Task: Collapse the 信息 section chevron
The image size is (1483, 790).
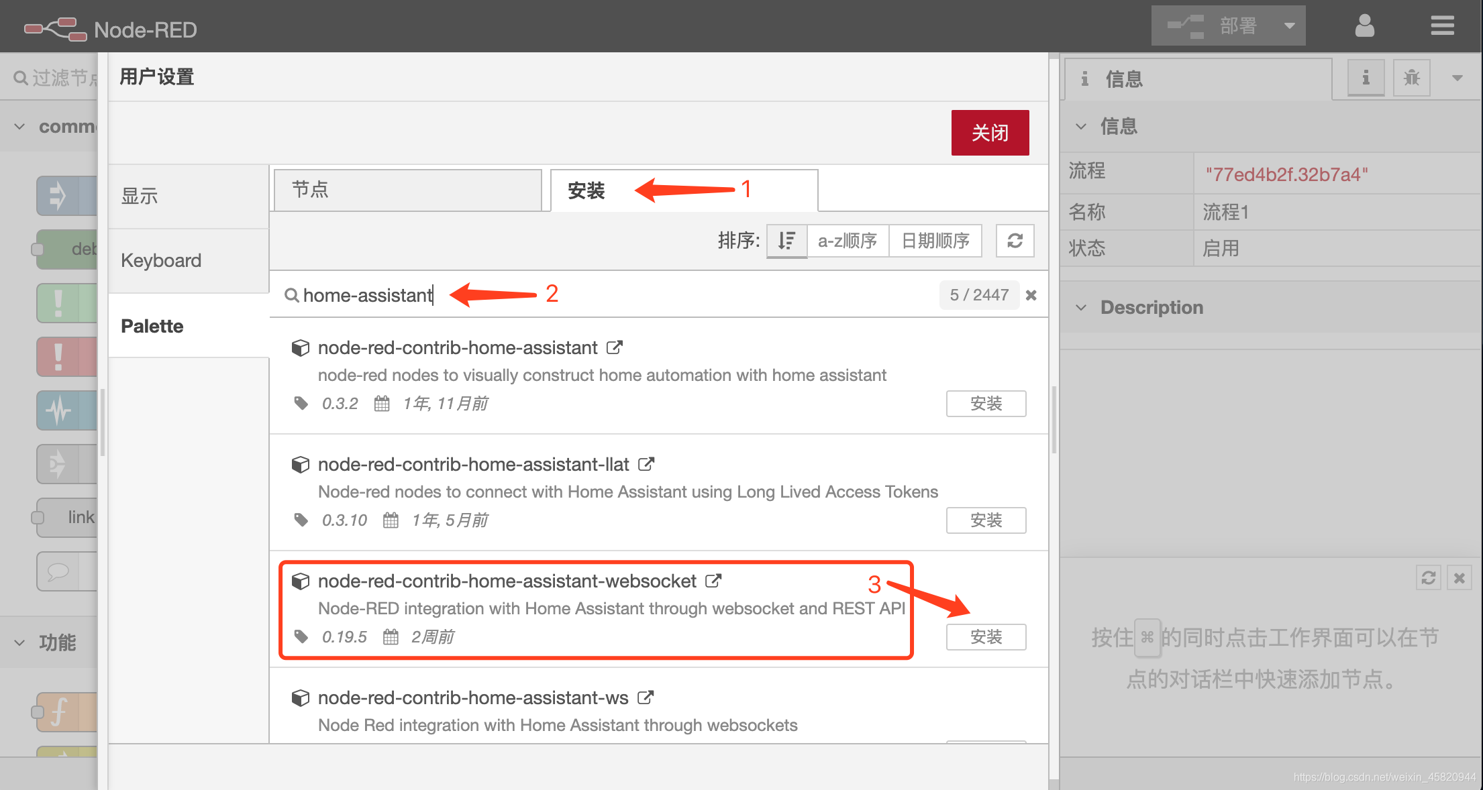Action: tap(1080, 126)
